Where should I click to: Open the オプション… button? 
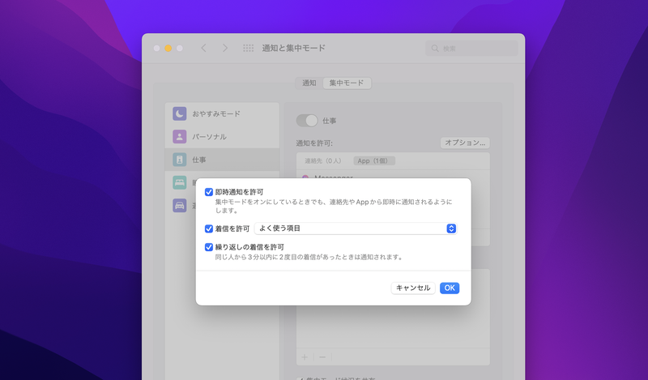click(x=465, y=143)
